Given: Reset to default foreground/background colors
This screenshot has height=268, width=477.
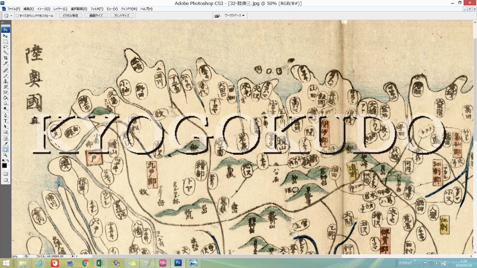Looking at the screenshot, I should (3, 160).
